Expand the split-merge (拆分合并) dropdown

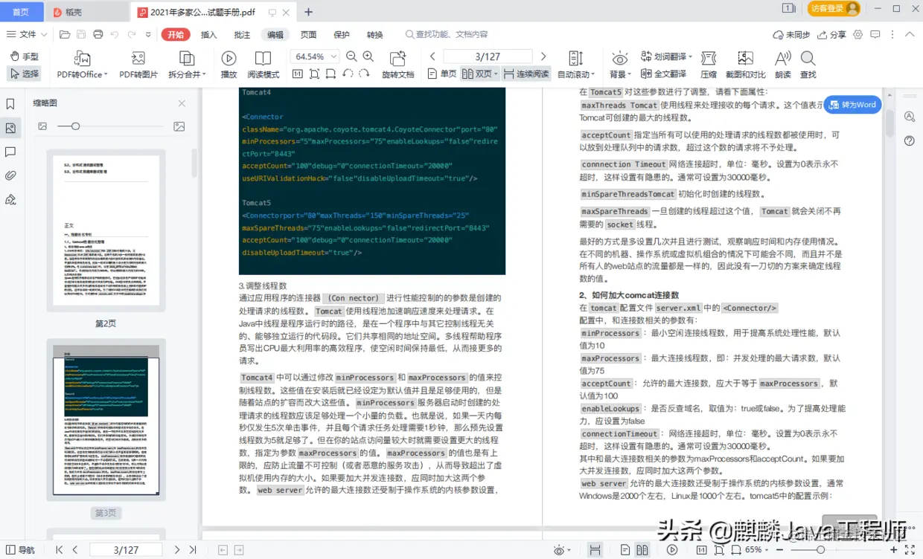[204, 74]
